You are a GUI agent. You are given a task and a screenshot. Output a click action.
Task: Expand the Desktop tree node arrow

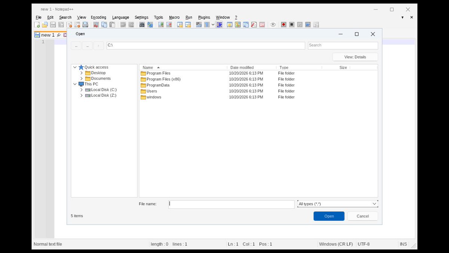(82, 73)
